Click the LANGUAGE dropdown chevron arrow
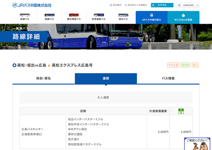Screen dimensions: 212x150 197,5
